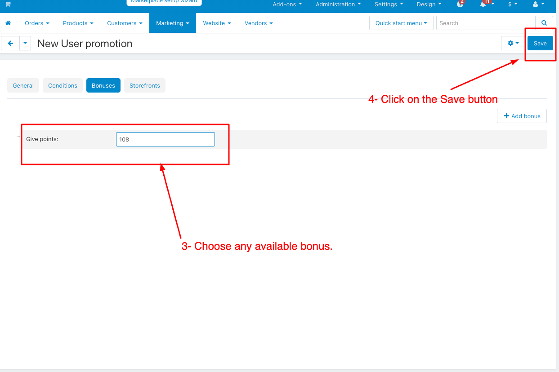
Task: Expand the Quick start menu dropdown
Action: (x=401, y=23)
